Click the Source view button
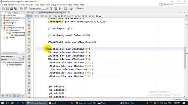 (x=29, y=16)
